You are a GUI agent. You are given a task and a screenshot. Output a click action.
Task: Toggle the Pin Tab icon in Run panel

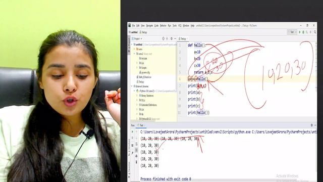(132, 153)
